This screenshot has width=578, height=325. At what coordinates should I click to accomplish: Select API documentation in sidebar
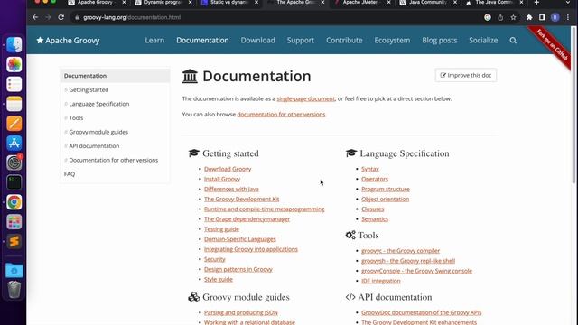pyautogui.click(x=94, y=146)
